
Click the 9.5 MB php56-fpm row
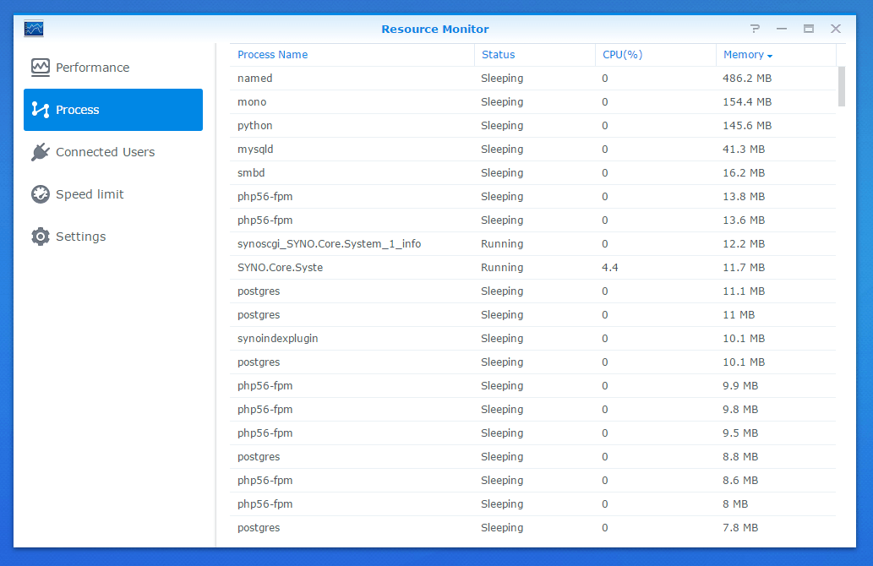[532, 433]
